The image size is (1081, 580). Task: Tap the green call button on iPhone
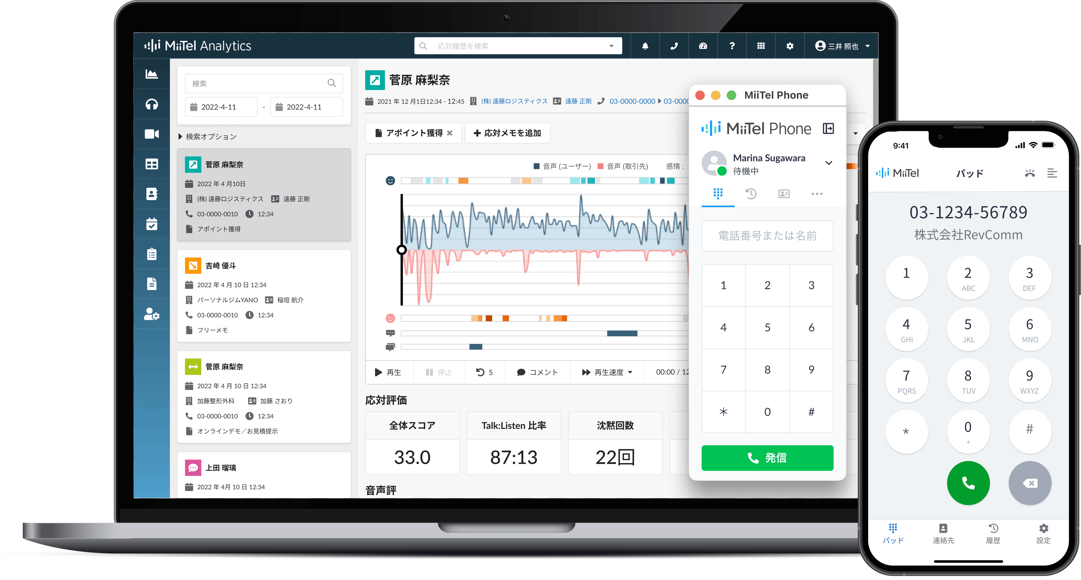(x=968, y=483)
